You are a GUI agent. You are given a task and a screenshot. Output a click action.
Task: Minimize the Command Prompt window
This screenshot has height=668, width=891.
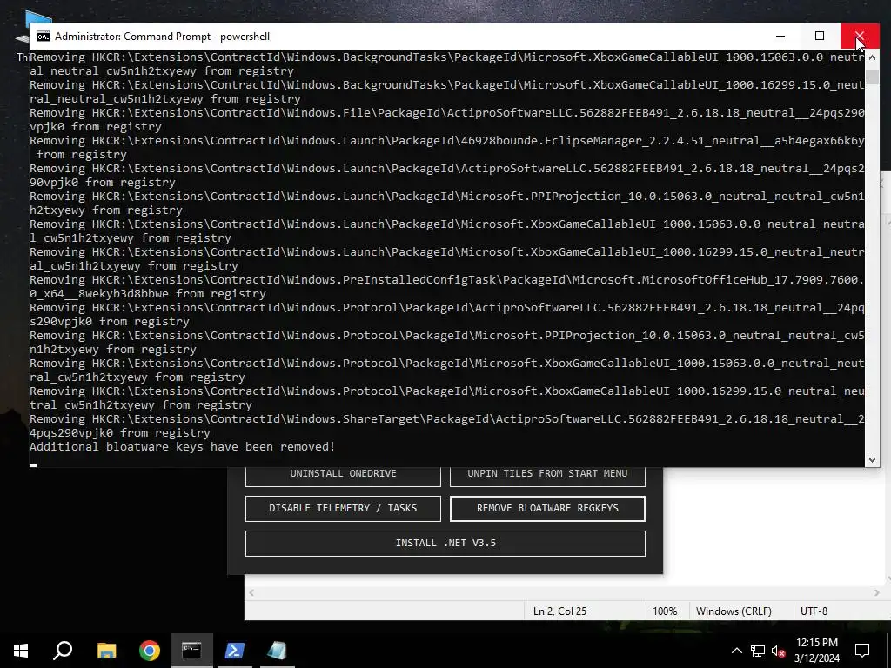point(780,37)
